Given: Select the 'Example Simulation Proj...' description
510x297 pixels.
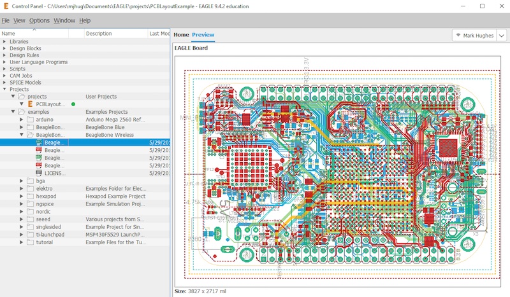Looking at the screenshot, I should pyautogui.click(x=115, y=204).
